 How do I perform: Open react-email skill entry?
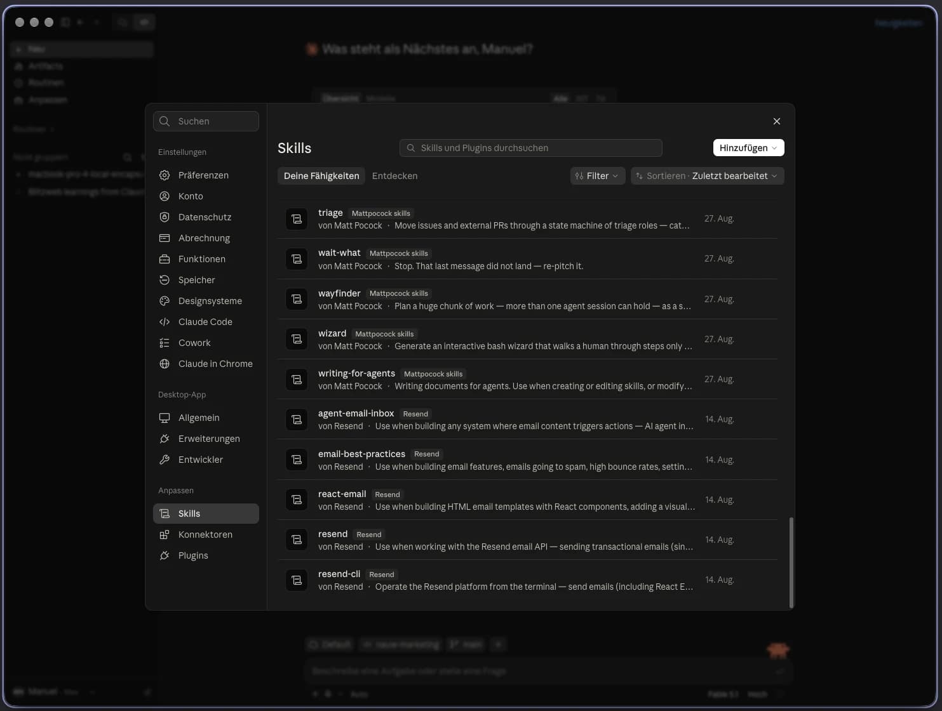point(527,500)
